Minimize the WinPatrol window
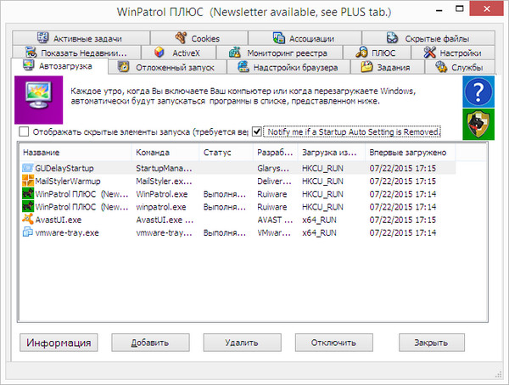Viewport: 509px width, 385px height. [x=439, y=9]
